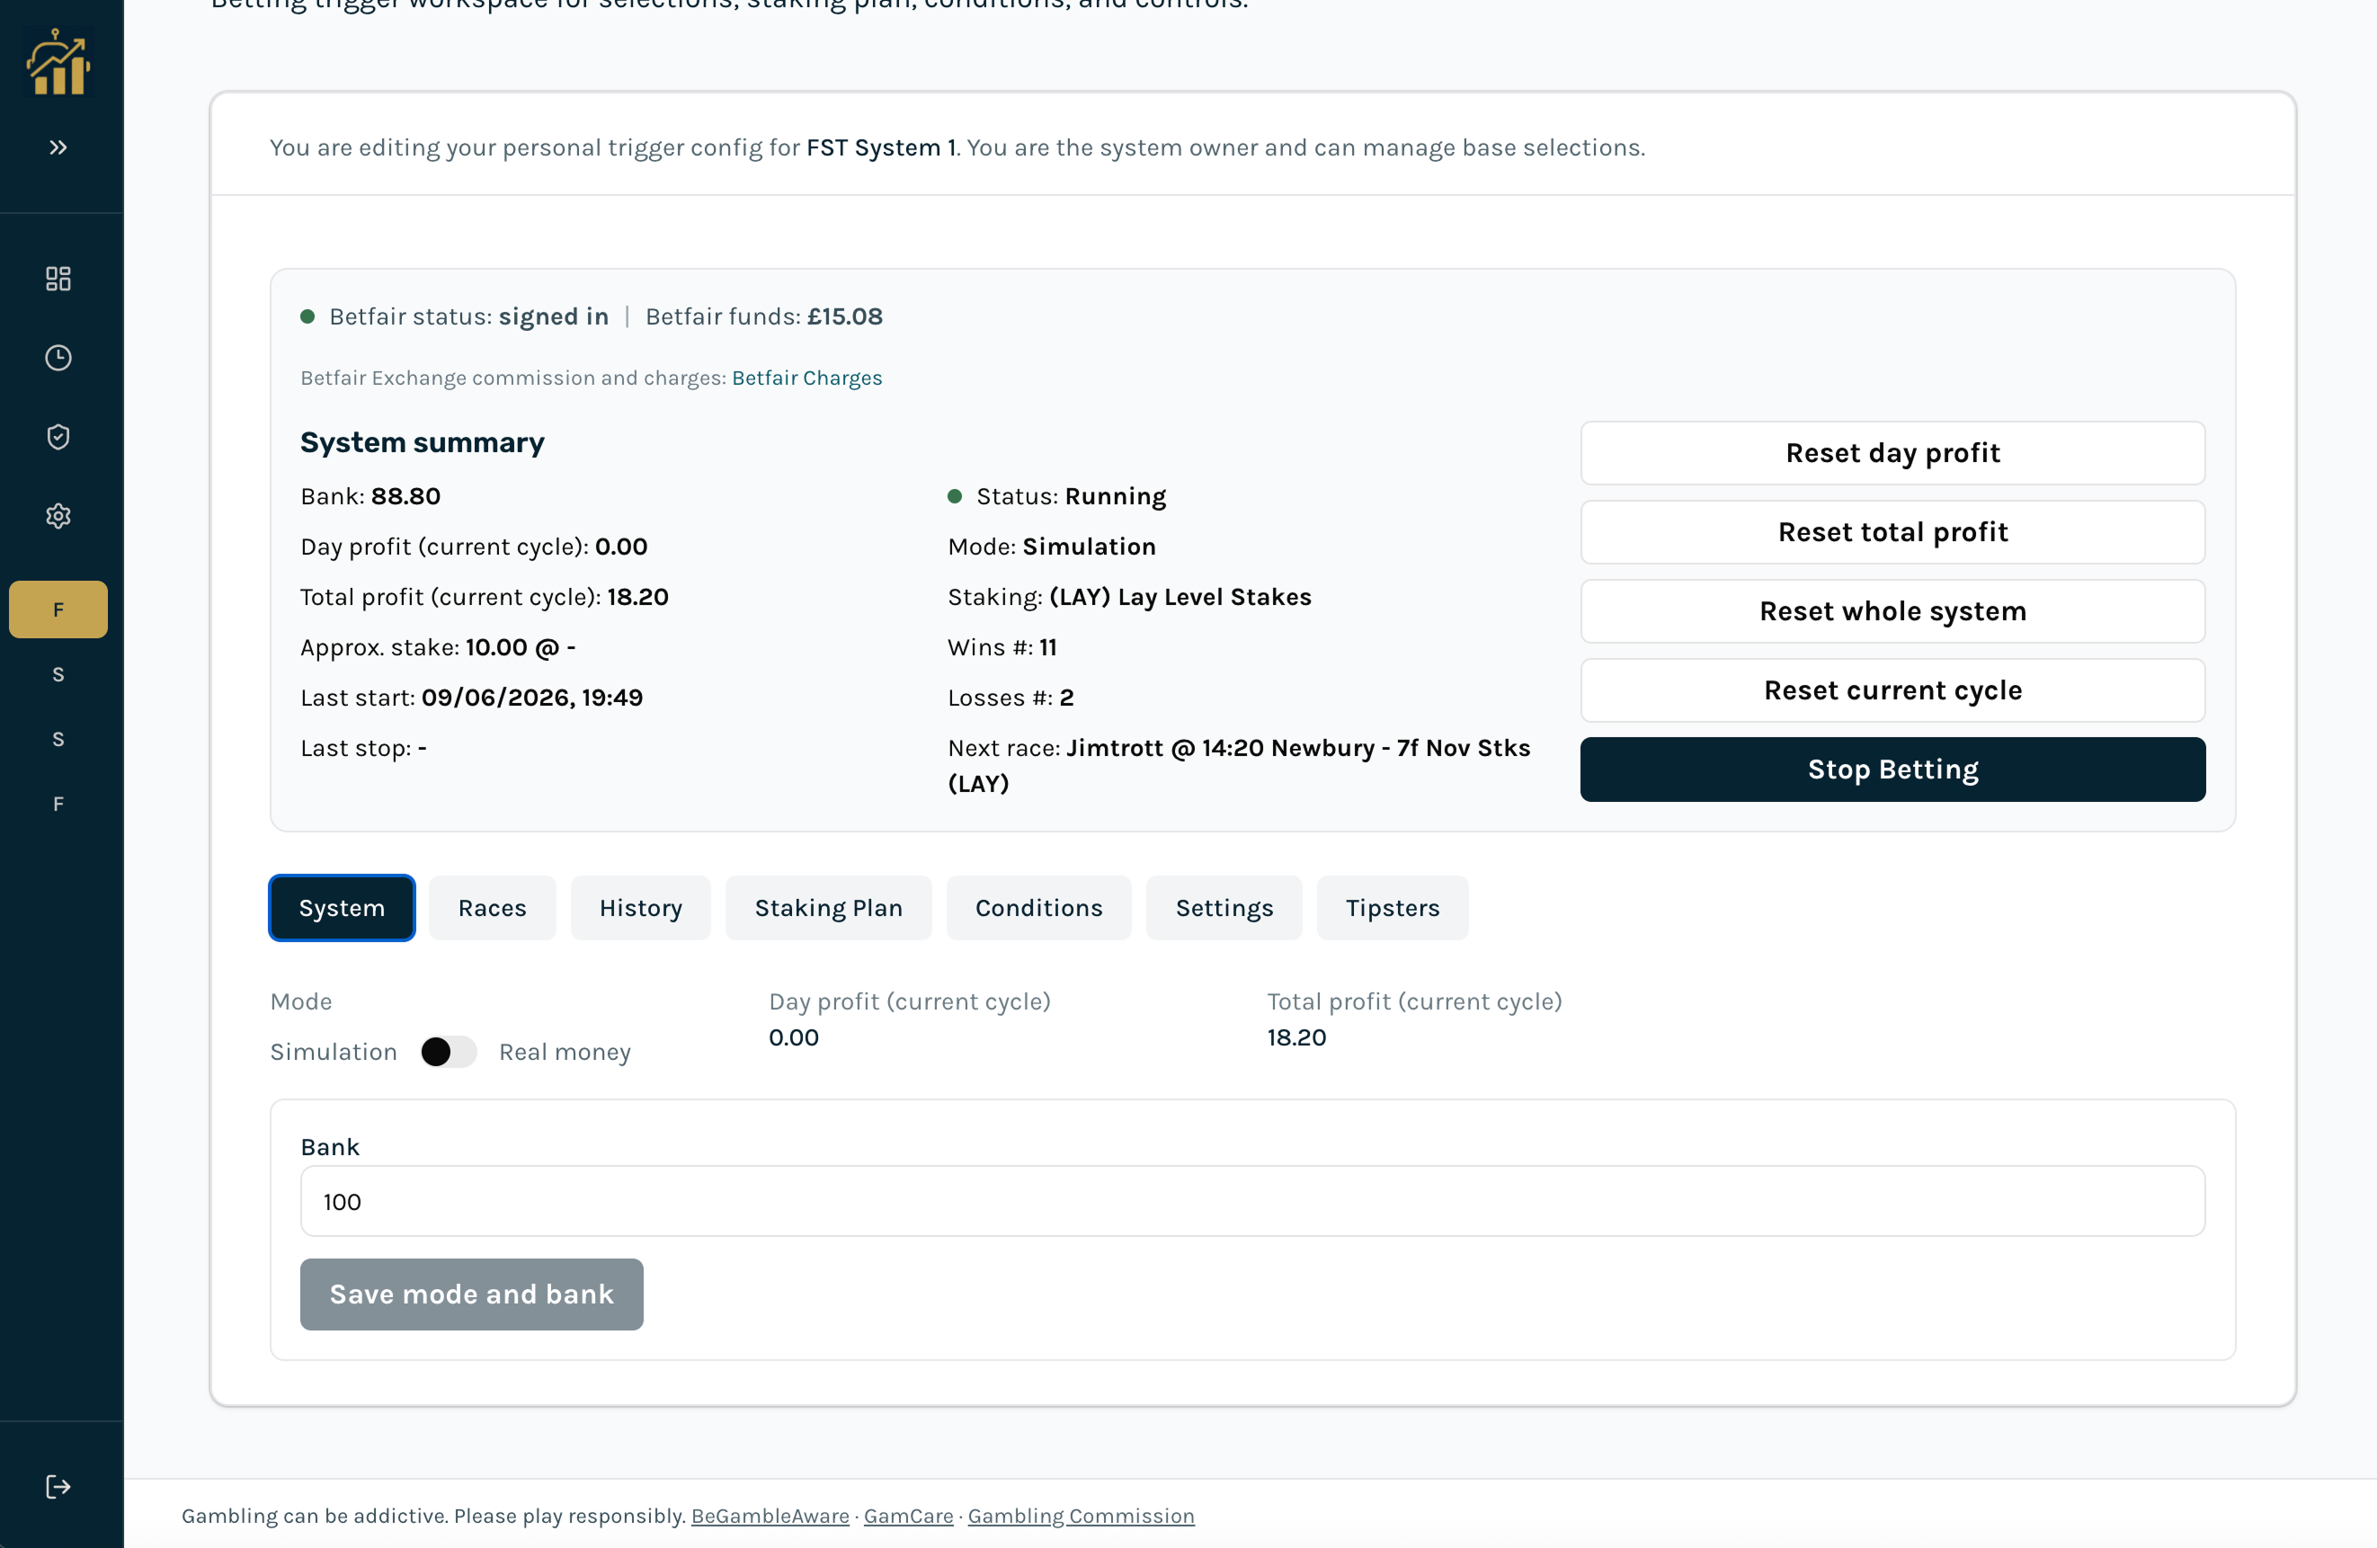Click the 'Status: Running' text
This screenshot has width=2377, height=1548.
[x=1071, y=496]
